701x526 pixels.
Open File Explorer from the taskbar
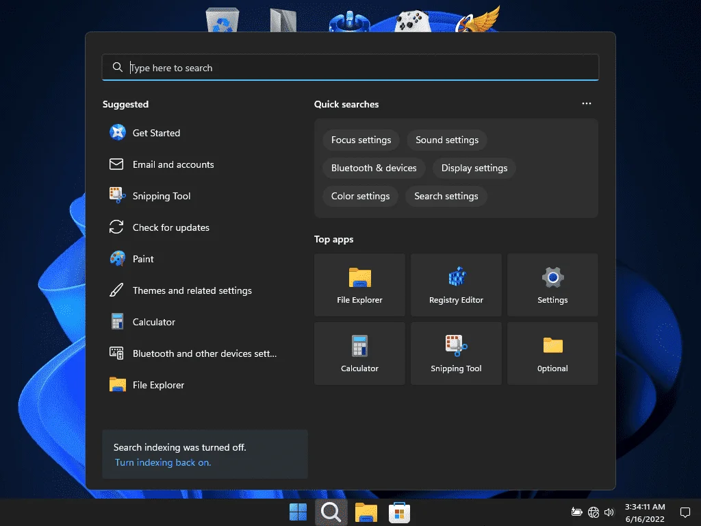pyautogui.click(x=366, y=512)
